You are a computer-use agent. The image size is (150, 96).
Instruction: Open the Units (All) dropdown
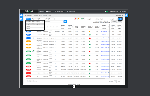[91, 19]
